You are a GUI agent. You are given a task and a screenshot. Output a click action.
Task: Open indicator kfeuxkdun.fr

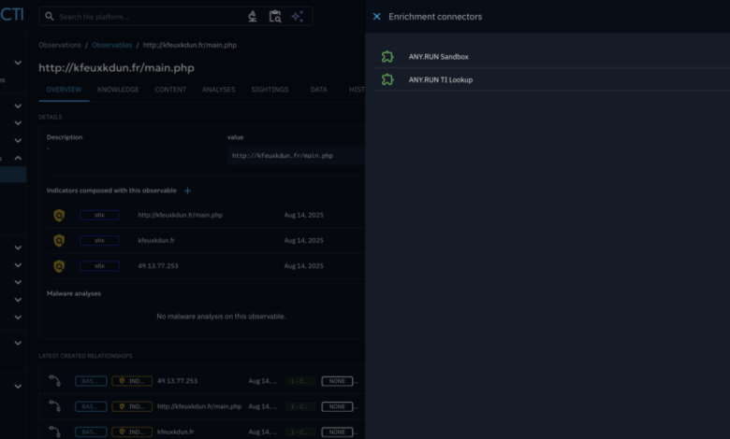[x=156, y=241]
